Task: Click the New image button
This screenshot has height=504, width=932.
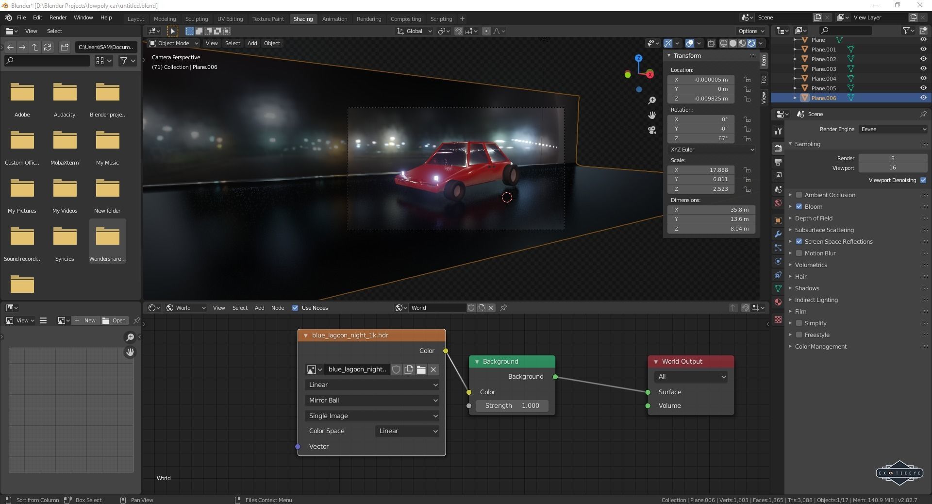Action: (85, 320)
